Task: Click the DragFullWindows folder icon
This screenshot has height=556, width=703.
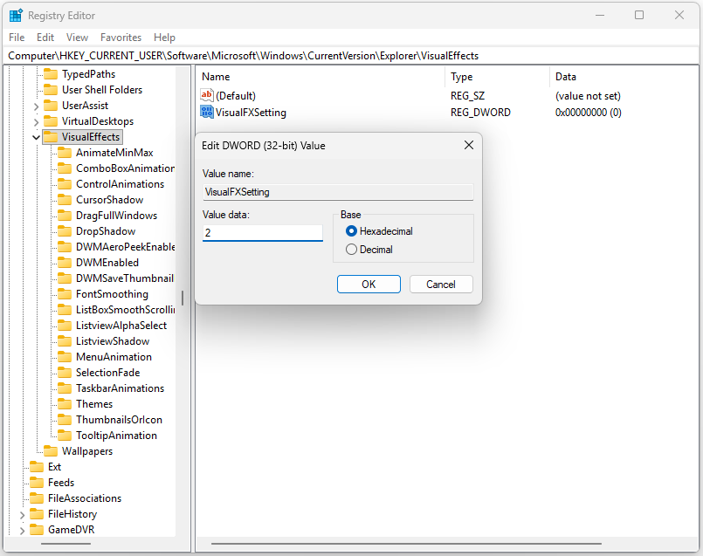Action: click(x=65, y=216)
